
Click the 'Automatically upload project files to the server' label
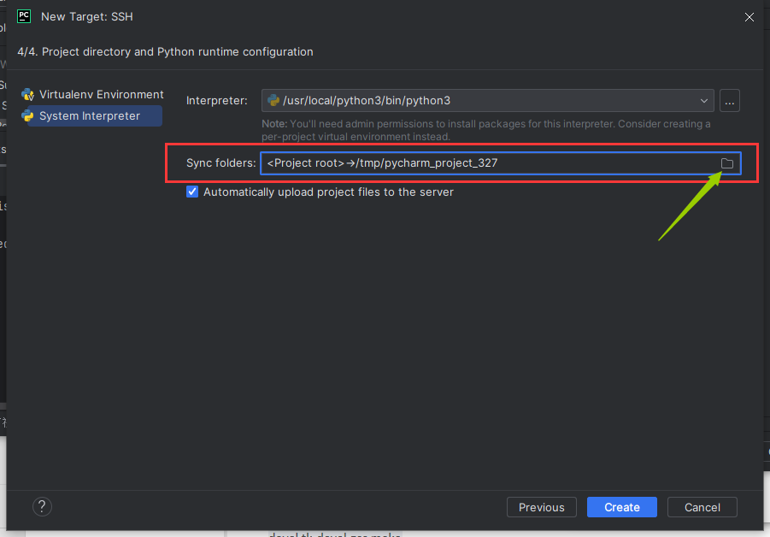click(328, 192)
